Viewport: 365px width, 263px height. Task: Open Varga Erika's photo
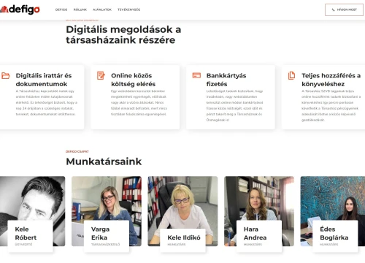click(107, 198)
